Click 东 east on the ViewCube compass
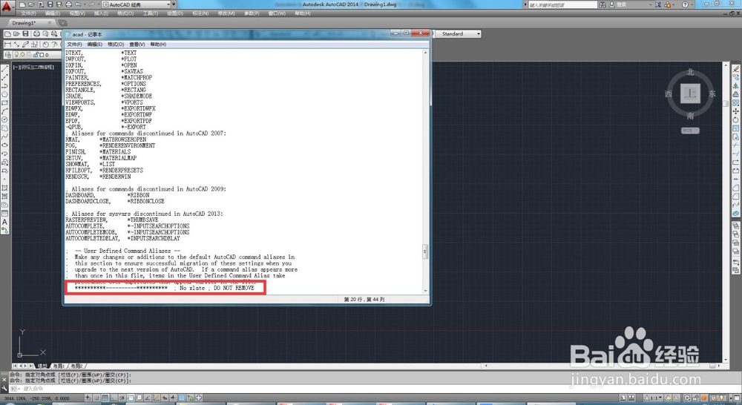The height and width of the screenshot is (405, 742). 712,93
